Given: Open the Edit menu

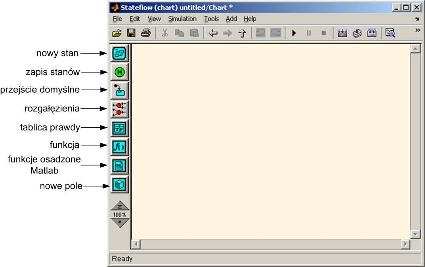Looking at the screenshot, I should [135, 19].
